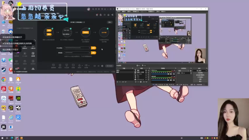
Task: Open share icon in Douyu companion header
Action: point(112,15)
